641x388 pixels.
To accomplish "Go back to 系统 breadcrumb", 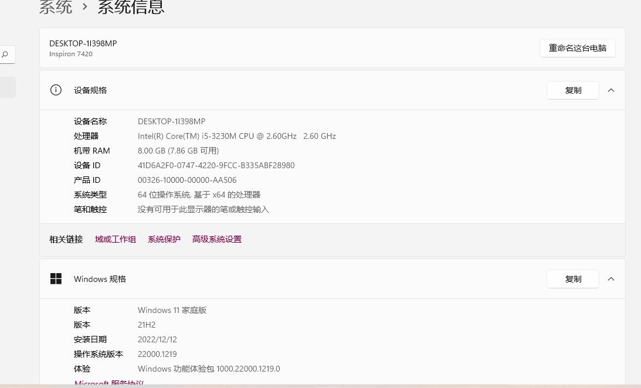I will pos(56,7).
